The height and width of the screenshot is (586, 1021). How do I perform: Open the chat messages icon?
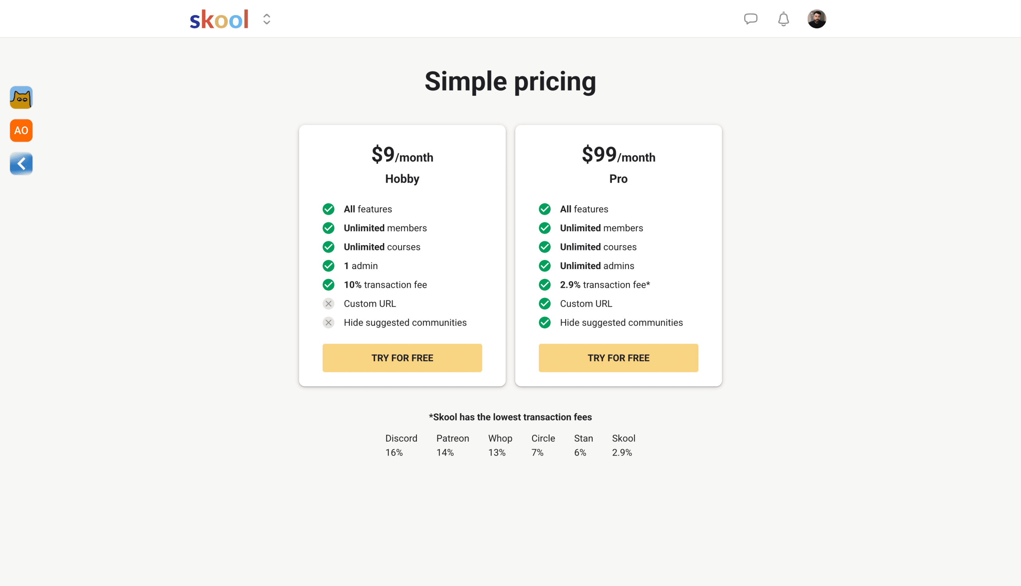[x=751, y=19]
